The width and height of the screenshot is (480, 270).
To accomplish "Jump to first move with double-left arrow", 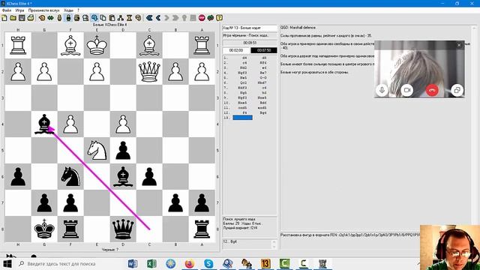I will click(149, 18).
